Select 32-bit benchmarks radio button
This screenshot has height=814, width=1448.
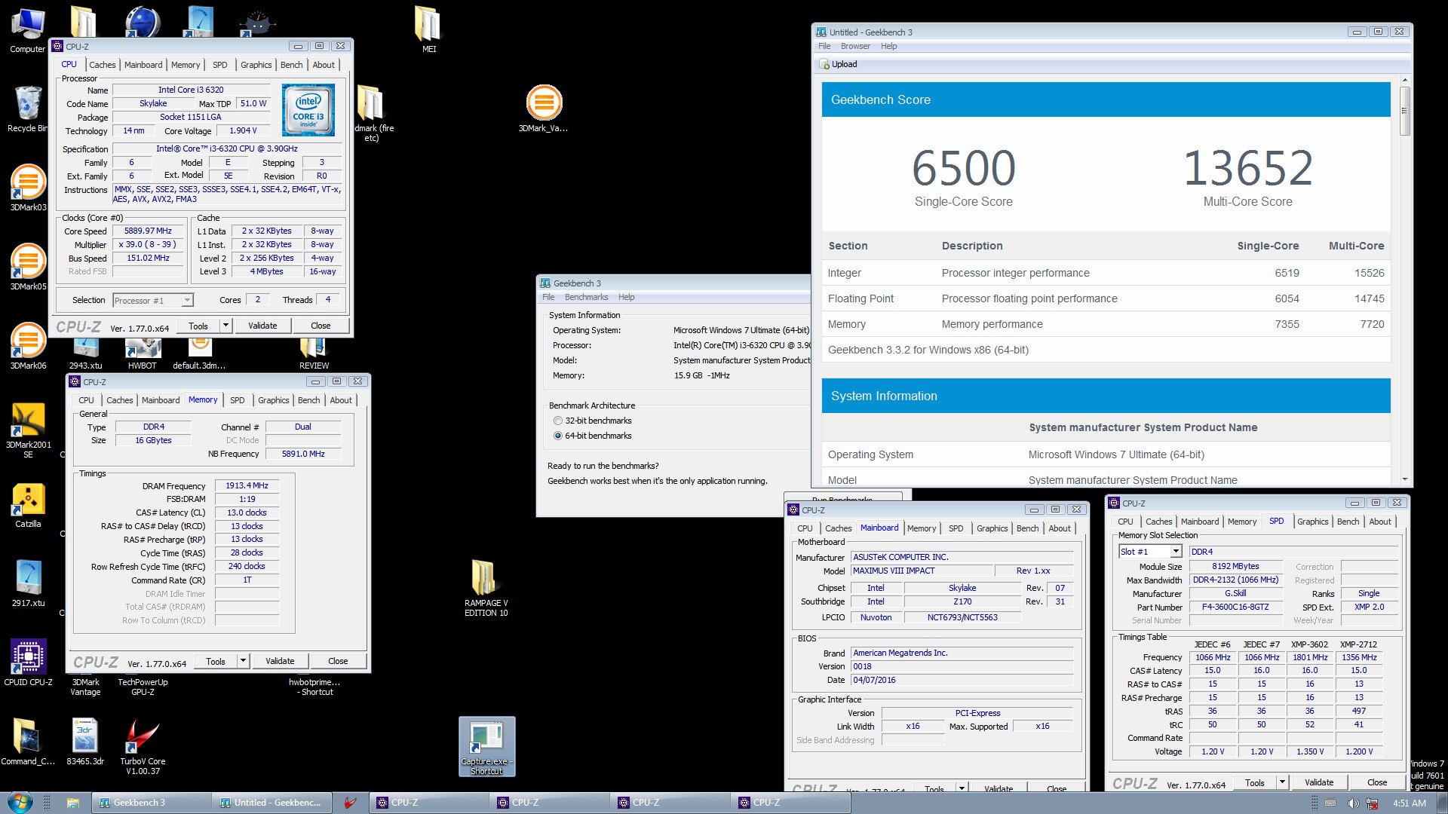tap(558, 421)
